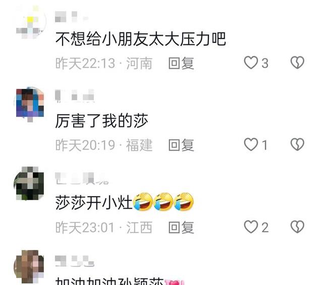Open avatar of '莎莎开小灶' commenter
The image size is (321, 285).
[29, 183]
